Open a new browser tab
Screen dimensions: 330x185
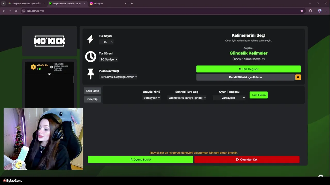click(x=132, y=4)
